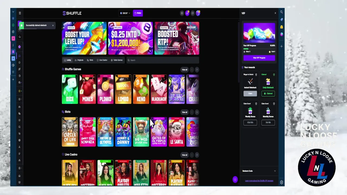The width and height of the screenshot is (347, 195).
Task: Open the bet slip list icon in header
Action: pyautogui.click(x=182, y=13)
